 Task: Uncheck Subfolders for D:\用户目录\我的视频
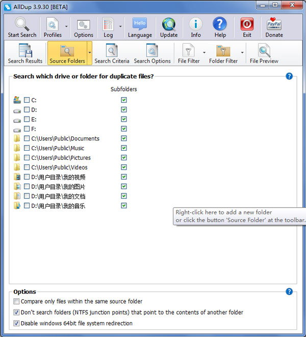[x=124, y=177]
